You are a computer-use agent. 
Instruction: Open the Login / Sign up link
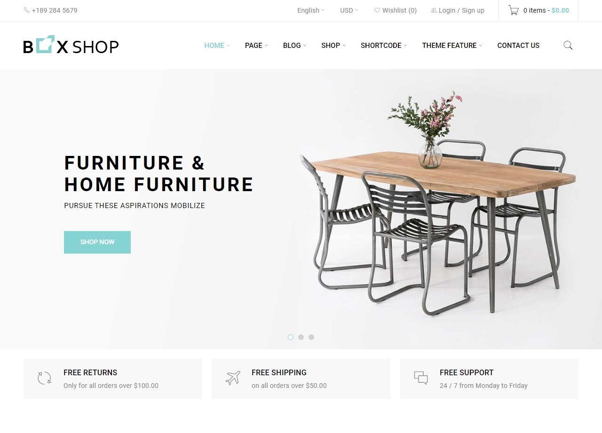(x=461, y=10)
